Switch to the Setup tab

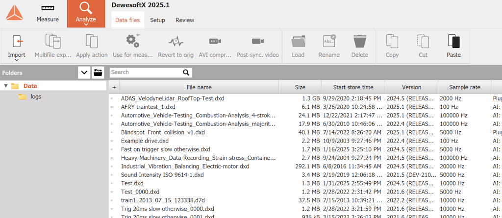coord(157,20)
